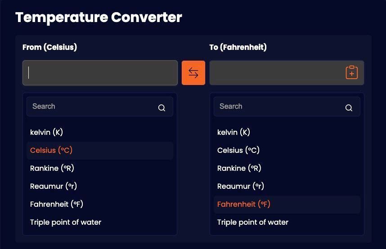Select Celsius (°C) in the From list
Image resolution: width=386 pixels, height=249 pixels.
[x=100, y=150]
